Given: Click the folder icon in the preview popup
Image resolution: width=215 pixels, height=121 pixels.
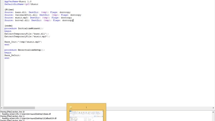Looking at the screenshot, I should pyautogui.click(x=71, y=108).
